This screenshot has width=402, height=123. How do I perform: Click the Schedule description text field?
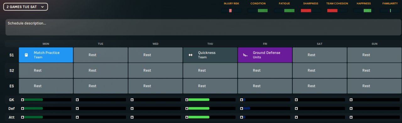tap(203, 27)
